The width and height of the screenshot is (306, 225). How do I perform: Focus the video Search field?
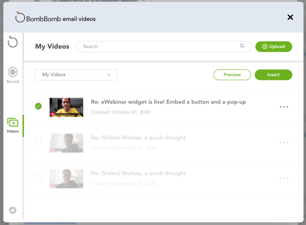click(x=163, y=47)
